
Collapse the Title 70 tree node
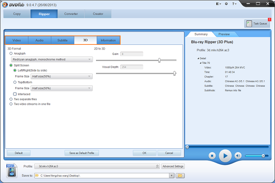(x=201, y=63)
